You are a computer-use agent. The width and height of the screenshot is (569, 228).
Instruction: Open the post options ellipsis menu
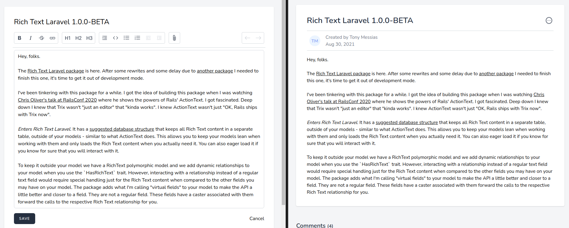point(549,20)
